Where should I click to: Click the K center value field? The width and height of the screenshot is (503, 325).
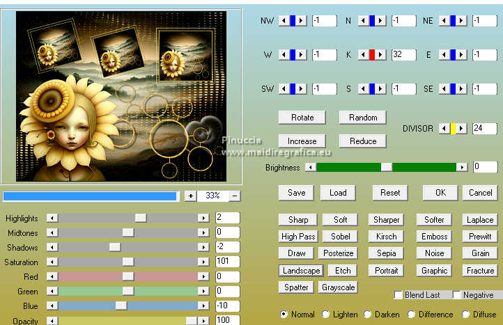coord(404,55)
